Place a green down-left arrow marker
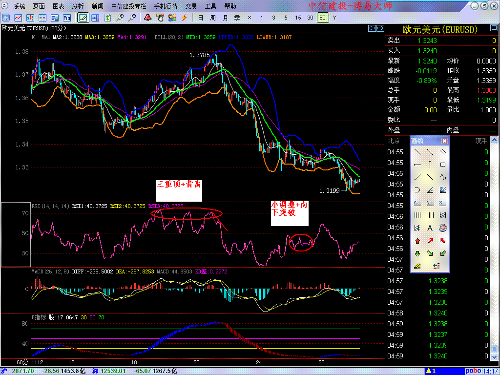500x375 pixels. coord(442,253)
